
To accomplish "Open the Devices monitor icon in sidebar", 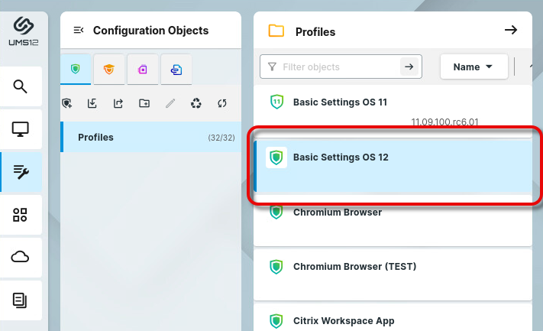I will [x=21, y=129].
